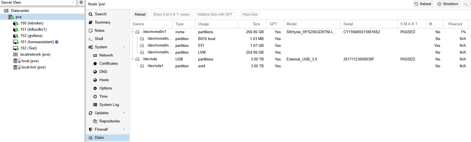This screenshot has height=142, width=471.
Task: Click the iobroker container icon
Action: pyautogui.click(x=16, y=23)
